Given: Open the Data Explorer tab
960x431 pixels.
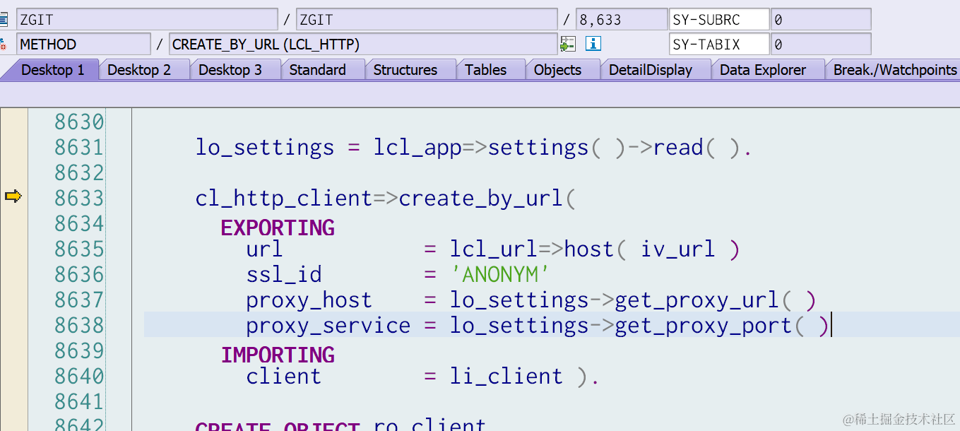Looking at the screenshot, I should 763,70.
